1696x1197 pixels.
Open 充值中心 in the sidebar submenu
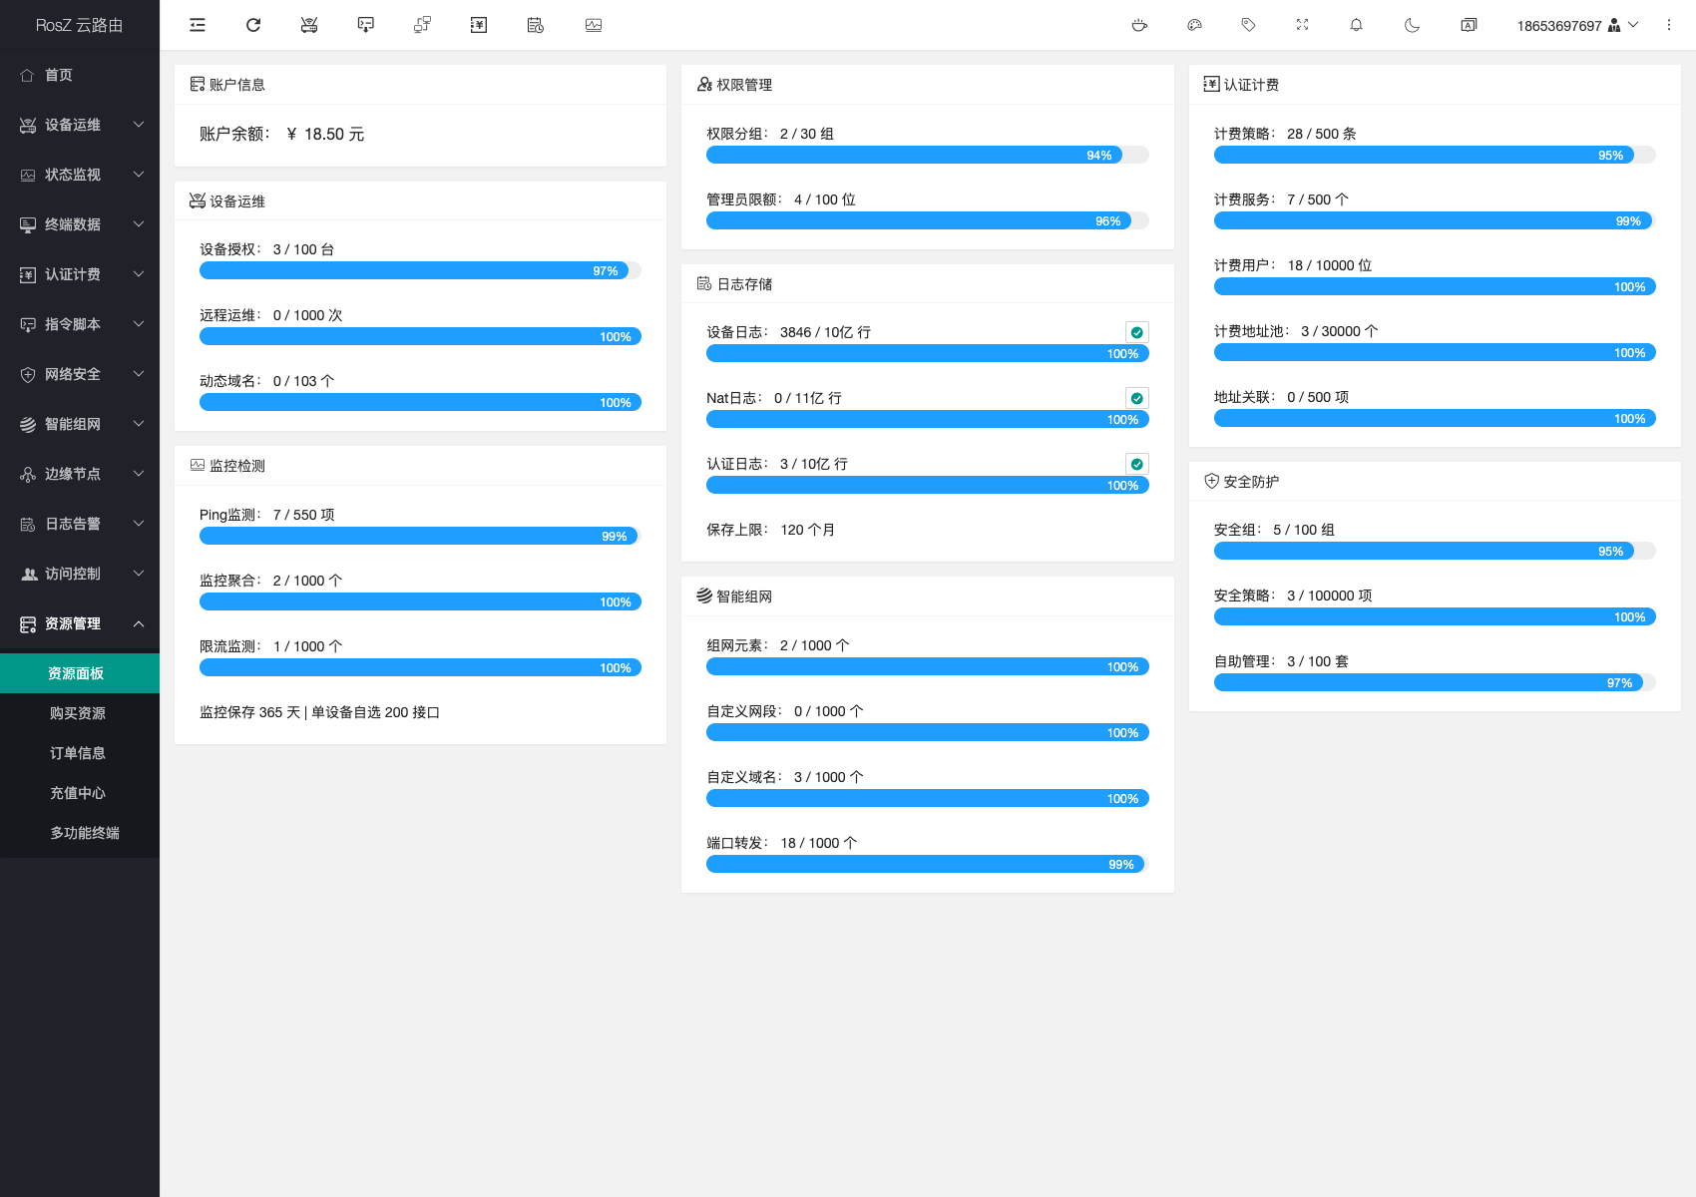pos(78,793)
